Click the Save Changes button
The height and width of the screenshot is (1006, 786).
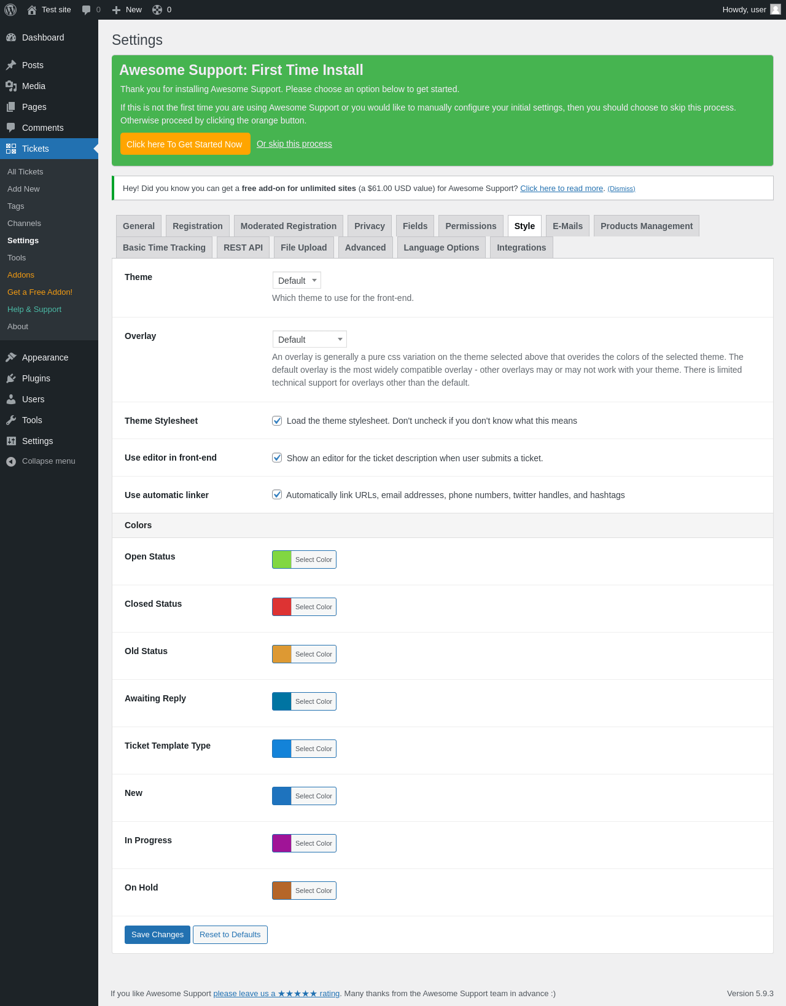pos(157,935)
